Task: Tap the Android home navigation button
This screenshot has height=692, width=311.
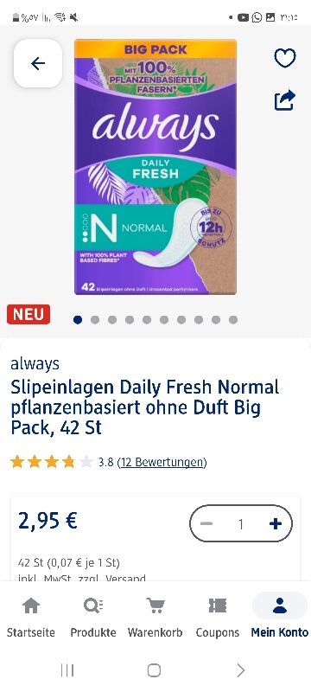Action: 154,670
